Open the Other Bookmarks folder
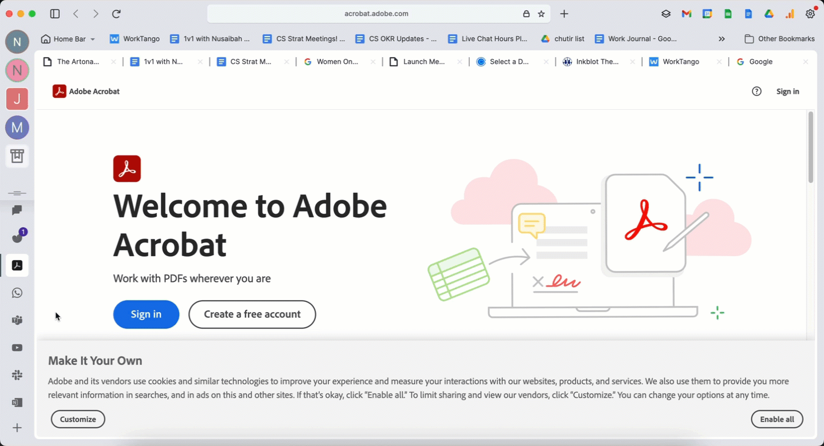Screen dimensions: 824x446 point(779,39)
